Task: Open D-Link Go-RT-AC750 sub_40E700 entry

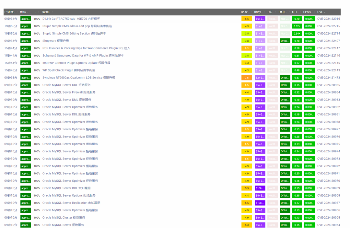Action: click(x=71, y=19)
